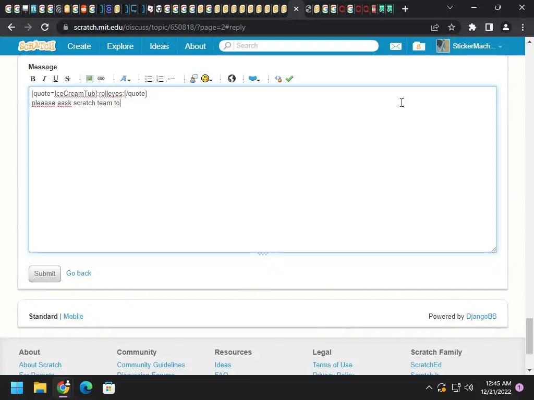
Task: Toggle the browser side panel
Action: pyautogui.click(x=489, y=27)
